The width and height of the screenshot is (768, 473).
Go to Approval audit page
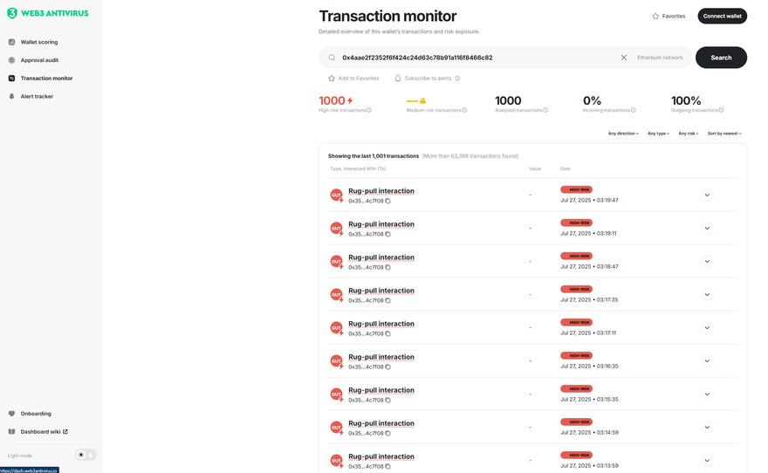[38, 60]
